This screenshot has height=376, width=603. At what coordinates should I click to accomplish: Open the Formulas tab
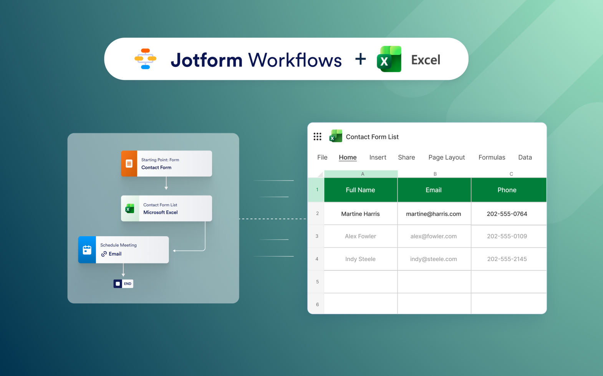coord(492,157)
